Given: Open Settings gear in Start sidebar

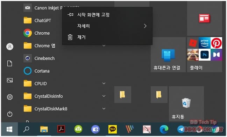Looking at the screenshot, I should click(10, 97).
